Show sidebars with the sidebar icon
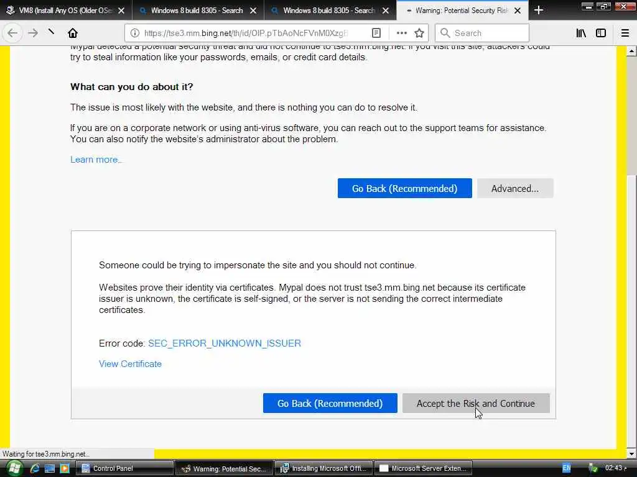The image size is (637, 477). (x=601, y=33)
